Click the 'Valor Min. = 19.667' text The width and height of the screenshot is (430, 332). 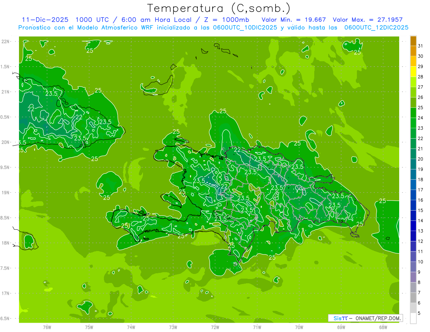pyautogui.click(x=294, y=20)
